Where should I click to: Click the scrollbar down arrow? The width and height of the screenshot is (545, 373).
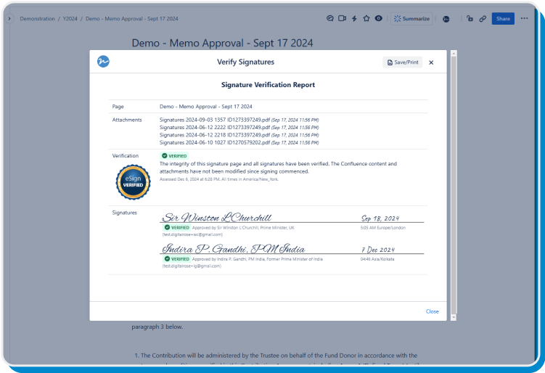coord(454,317)
